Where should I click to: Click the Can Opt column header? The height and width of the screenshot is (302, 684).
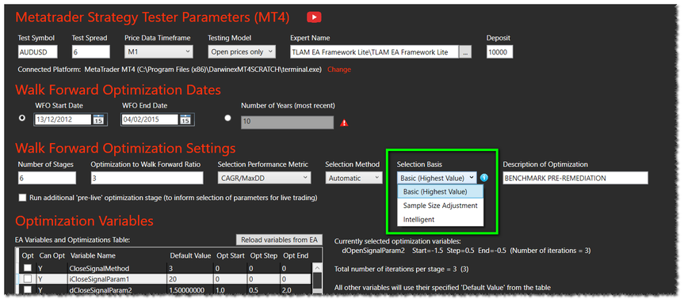[x=52, y=255]
